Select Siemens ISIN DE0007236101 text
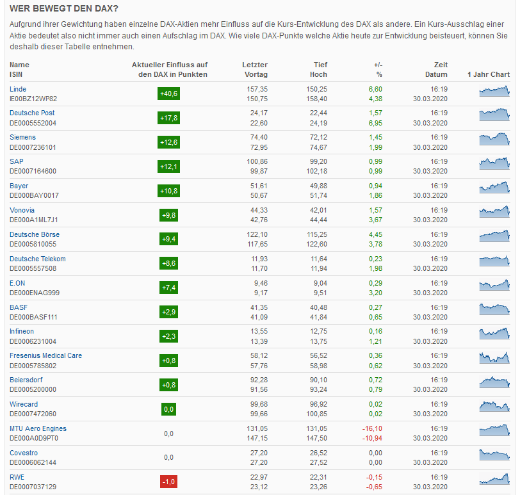The image size is (520, 495). point(33,147)
